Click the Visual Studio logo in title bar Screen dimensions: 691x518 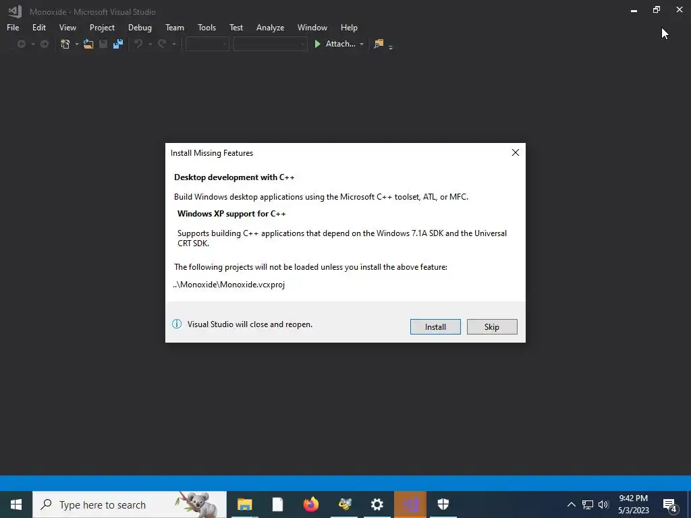pyautogui.click(x=15, y=11)
